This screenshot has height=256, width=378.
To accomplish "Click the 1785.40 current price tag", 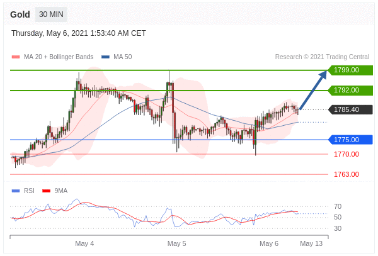I will point(350,109).
